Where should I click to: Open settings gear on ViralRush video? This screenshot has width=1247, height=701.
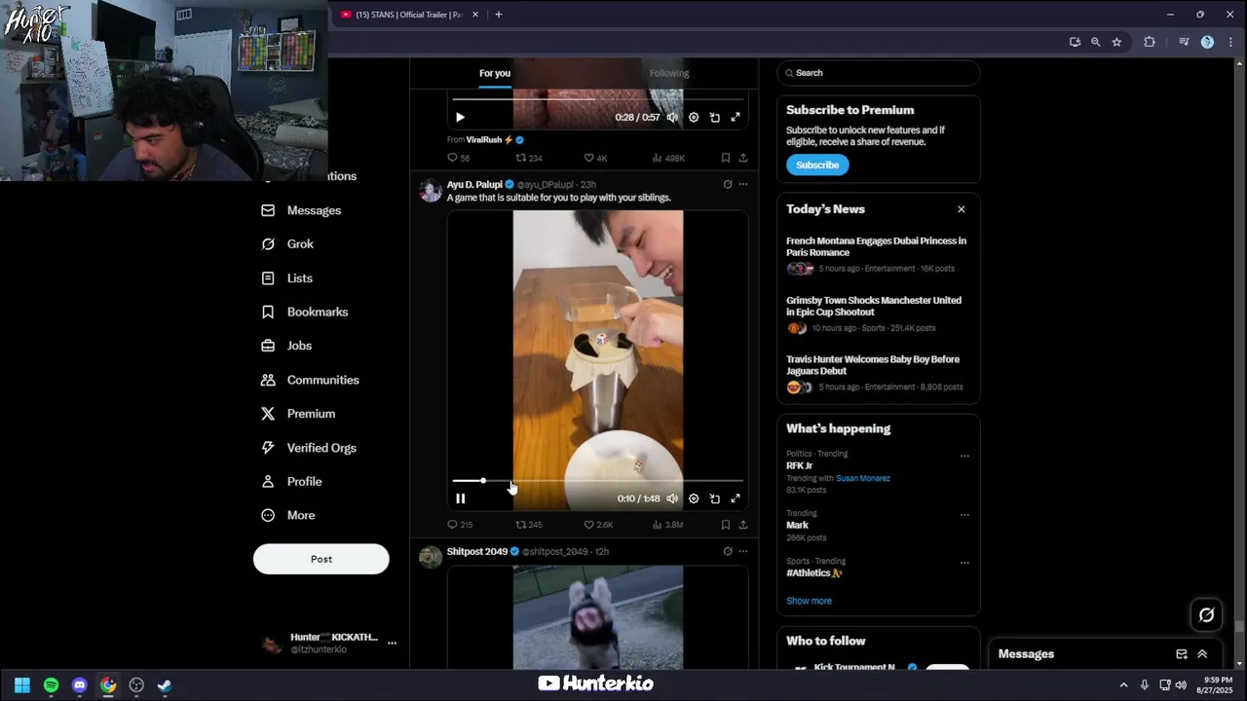point(694,117)
